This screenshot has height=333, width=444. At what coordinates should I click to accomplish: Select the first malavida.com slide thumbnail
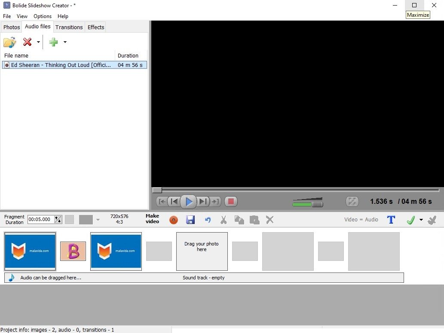pos(30,251)
